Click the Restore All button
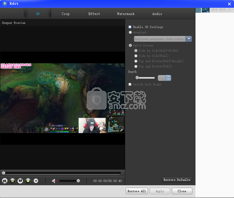The width and height of the screenshot is (234, 198). (x=137, y=191)
